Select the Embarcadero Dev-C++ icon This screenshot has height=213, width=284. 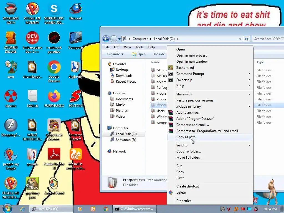point(32,42)
